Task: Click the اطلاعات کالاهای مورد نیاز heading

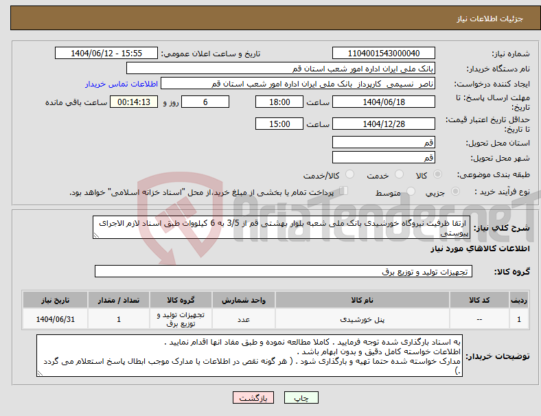Action: tap(480, 249)
